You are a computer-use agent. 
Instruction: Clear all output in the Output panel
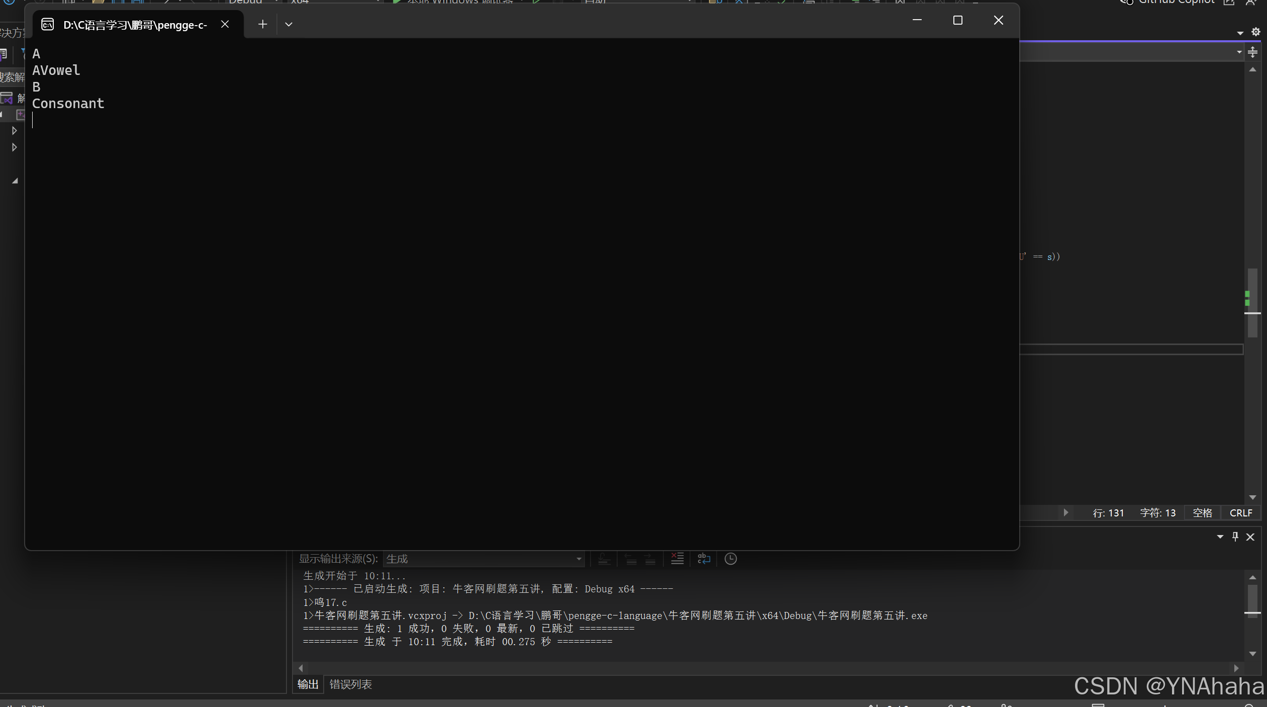pos(677,559)
